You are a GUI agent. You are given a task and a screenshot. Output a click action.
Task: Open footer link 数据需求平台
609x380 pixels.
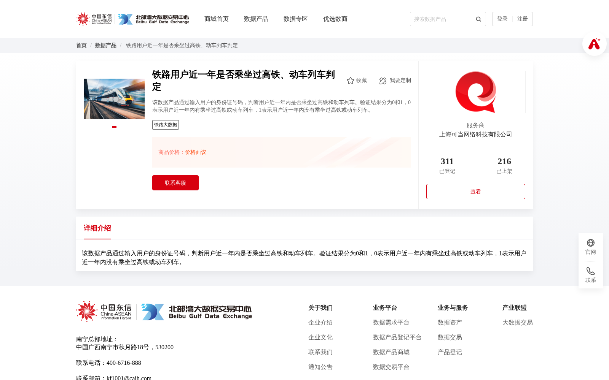pos(391,323)
